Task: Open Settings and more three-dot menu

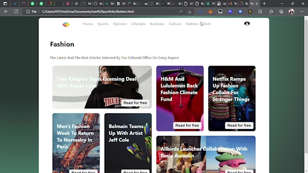Action: coord(302,12)
